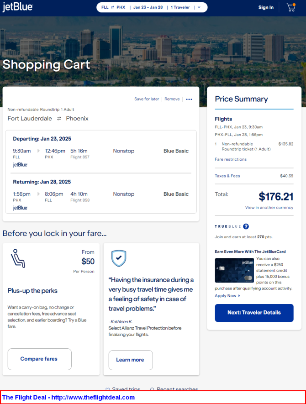Expand Taxes & Fees details
306x404 pixels.
227,176
